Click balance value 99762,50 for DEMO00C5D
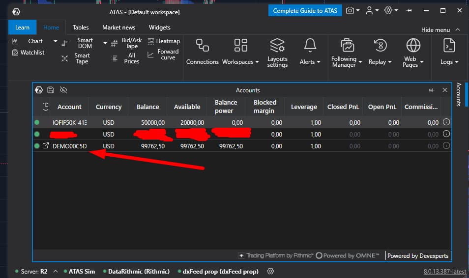469x278 pixels. pyautogui.click(x=153, y=146)
